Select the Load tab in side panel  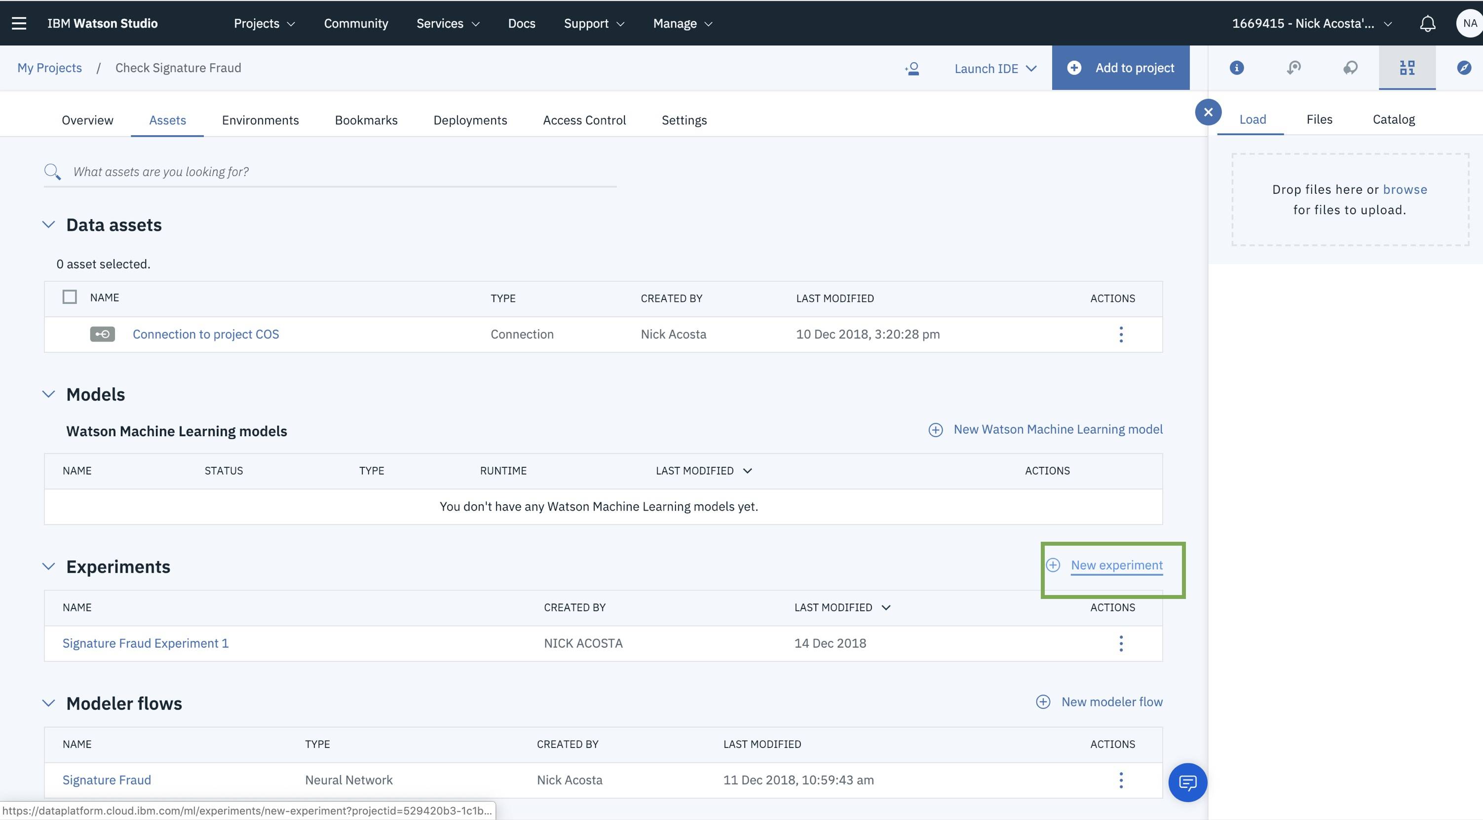(x=1252, y=119)
